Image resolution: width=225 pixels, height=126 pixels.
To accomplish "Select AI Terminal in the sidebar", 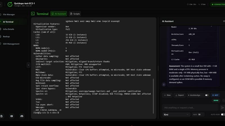I will 8,22.
